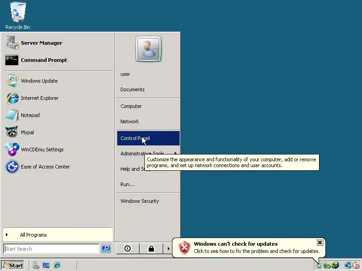Viewport: 362px width, 271px height.
Task: Click the globe monitor tray icon
Action: 335,266
